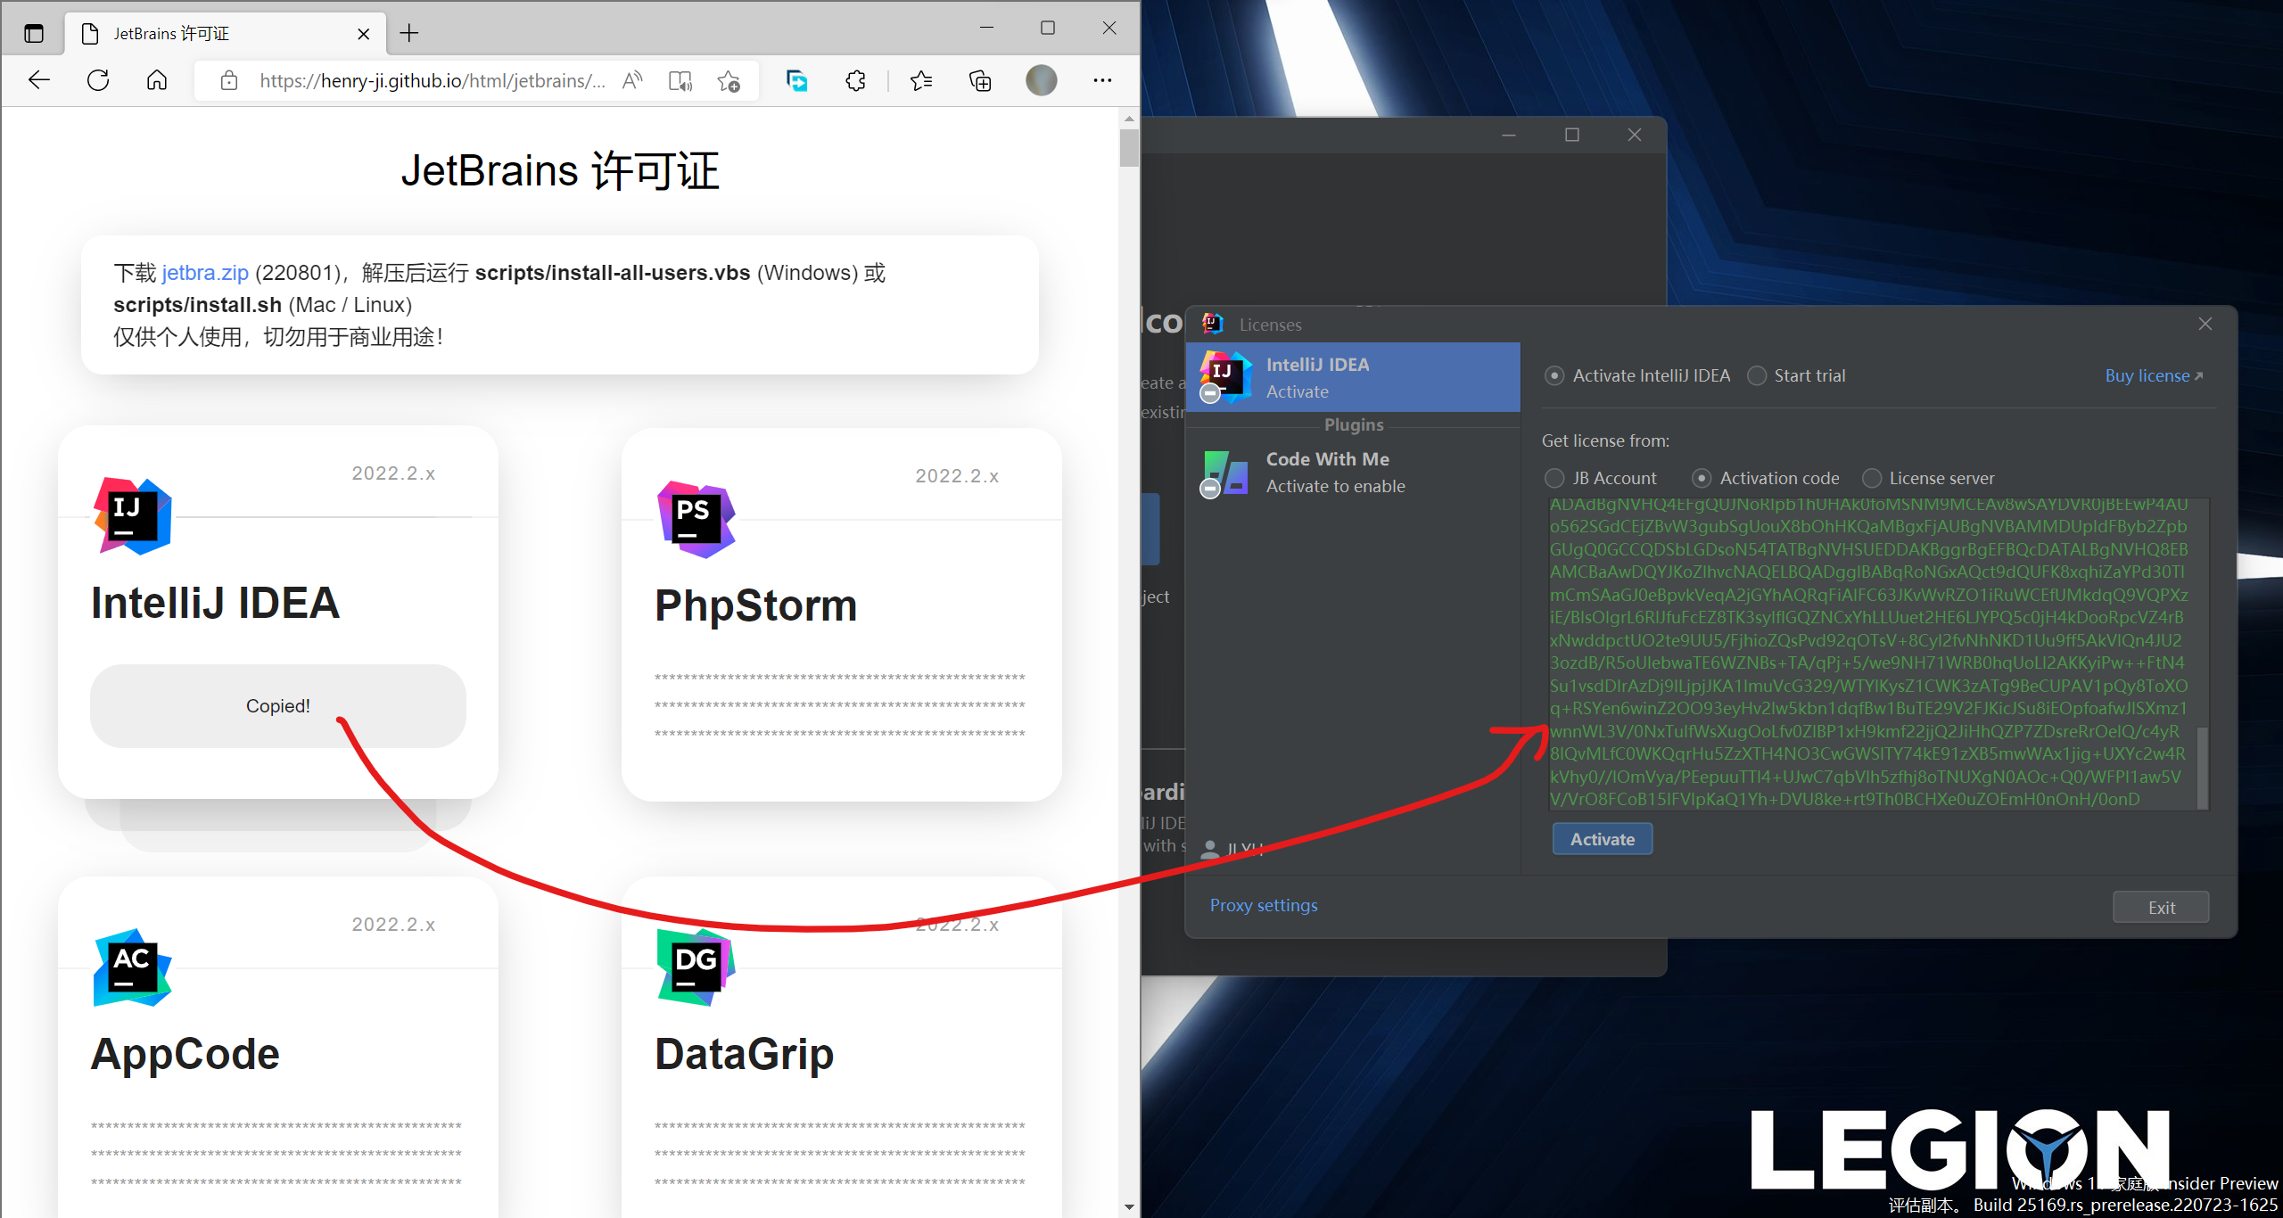Click the Copied! button on IntelliJ IDEA card
Image resolution: width=2283 pixels, height=1218 pixels.
277,706
